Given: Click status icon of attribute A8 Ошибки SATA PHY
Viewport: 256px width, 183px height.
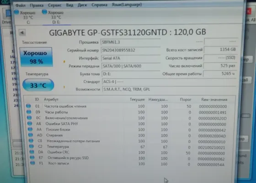Looking at the screenshot, I should (30, 124).
